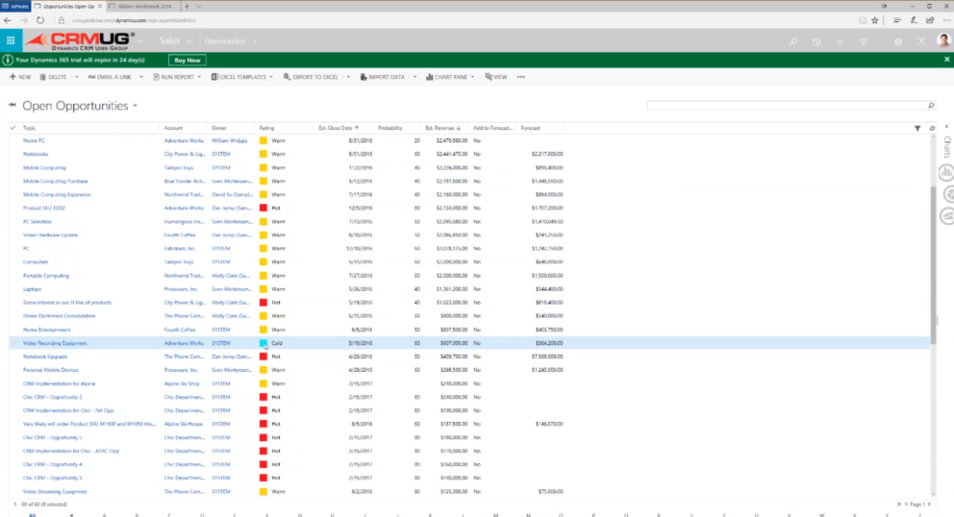Click yellow Warm swatch for Notebooks row
The image size is (954, 517).
point(264,154)
